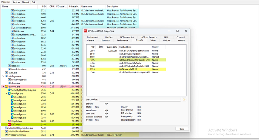
Task: Click the msedge.exe icon with PID 8740
Action: tap(9, 93)
